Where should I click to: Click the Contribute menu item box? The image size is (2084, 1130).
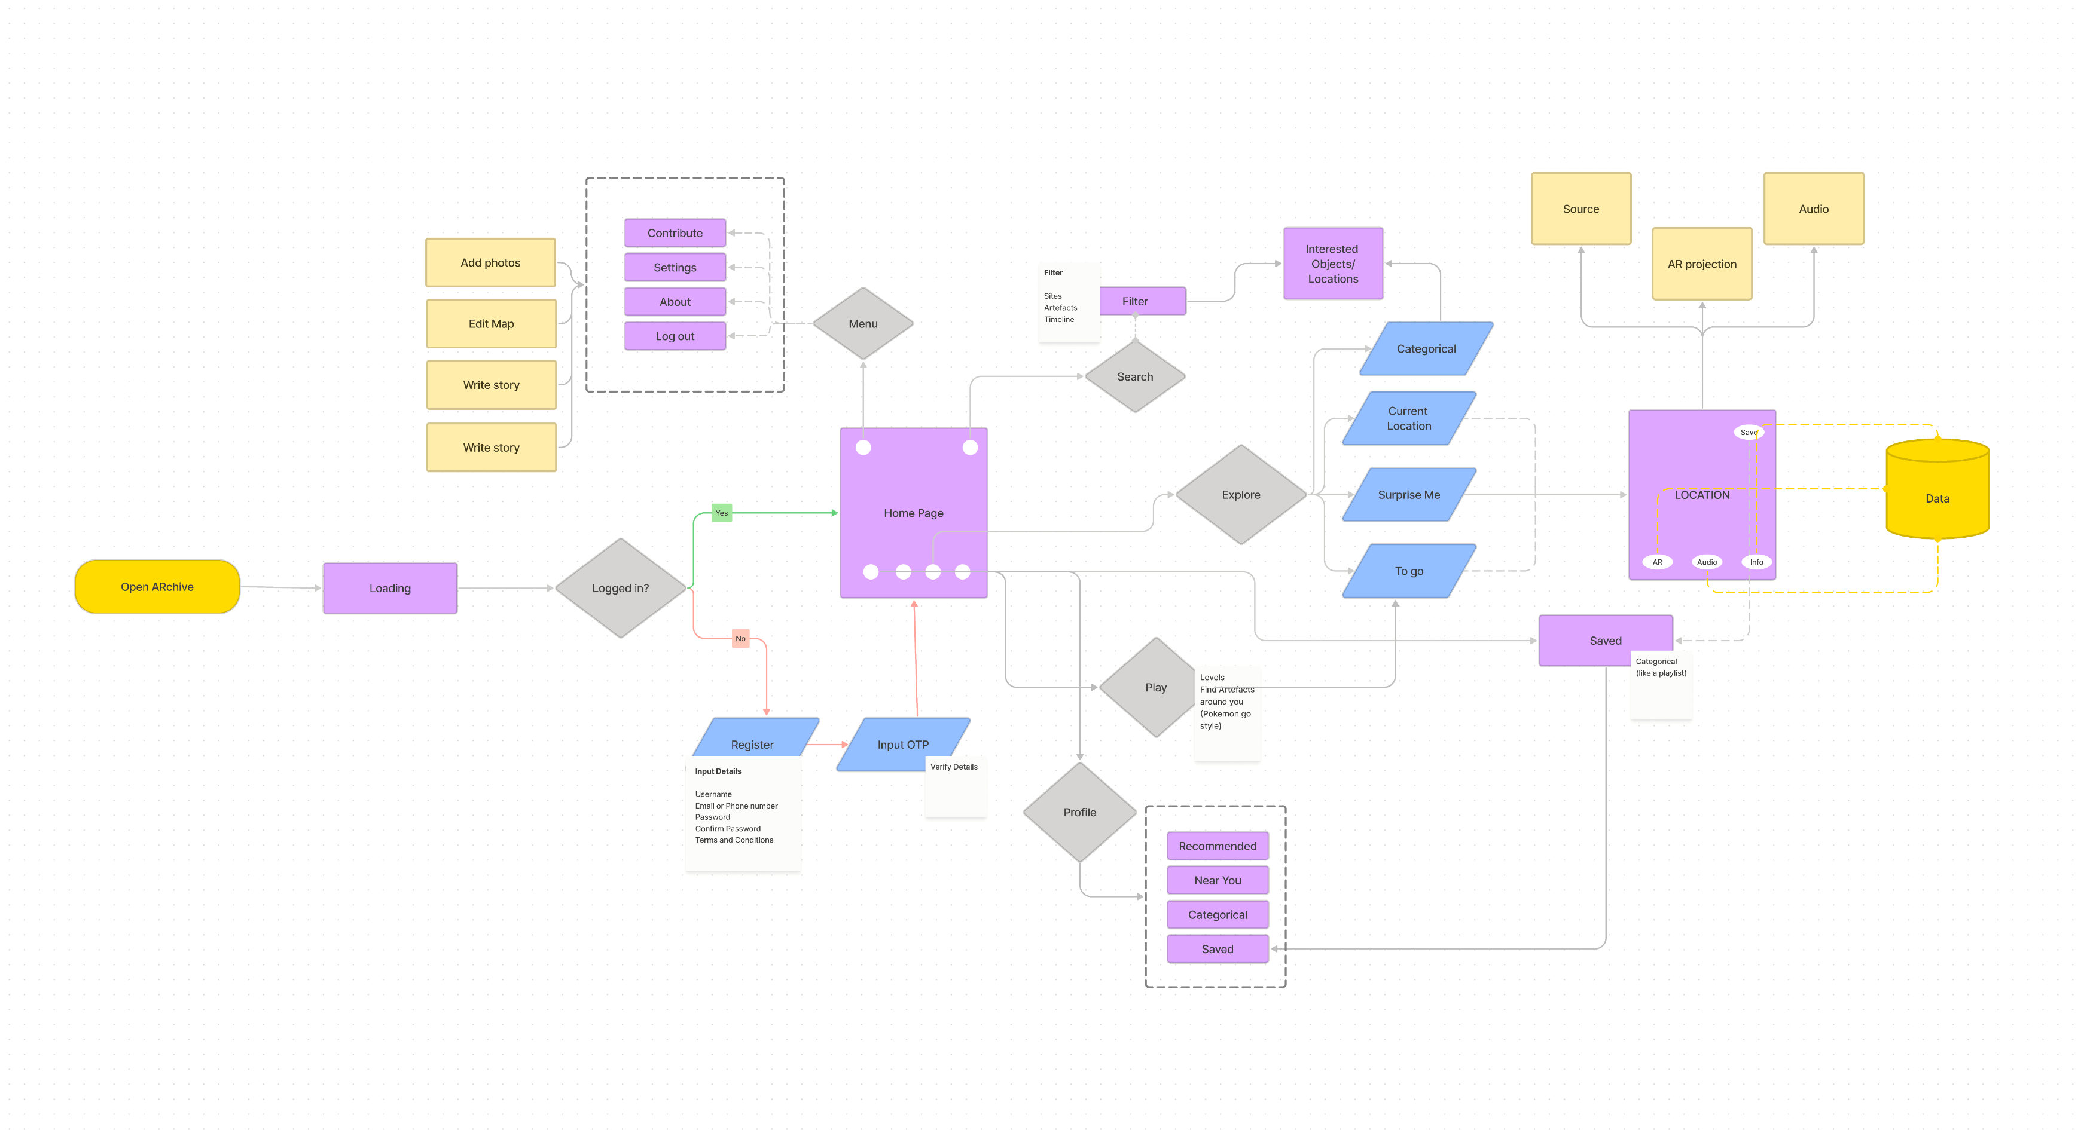pos(675,233)
